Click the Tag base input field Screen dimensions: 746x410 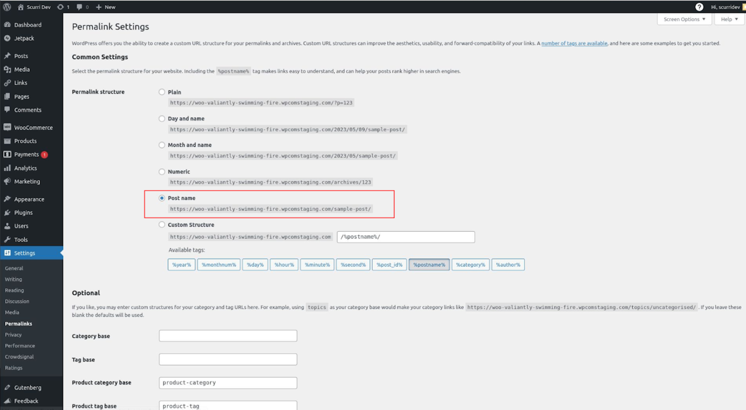click(228, 359)
